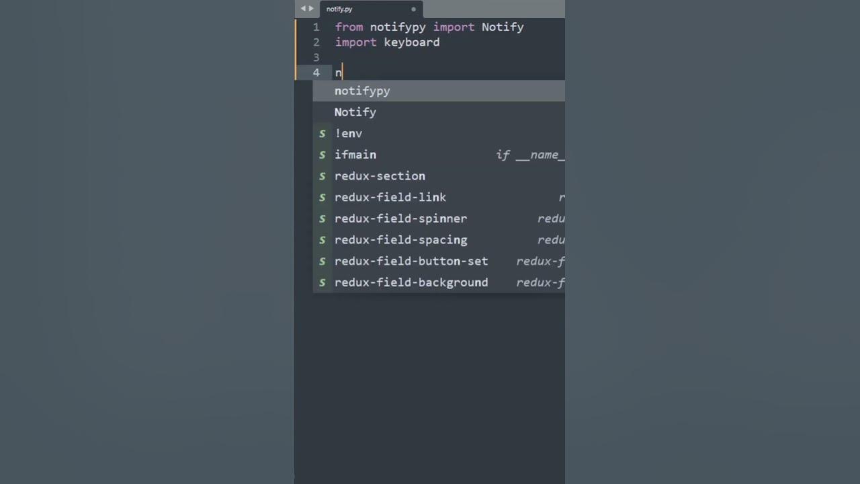Click the word keyboard in line 2

411,42
